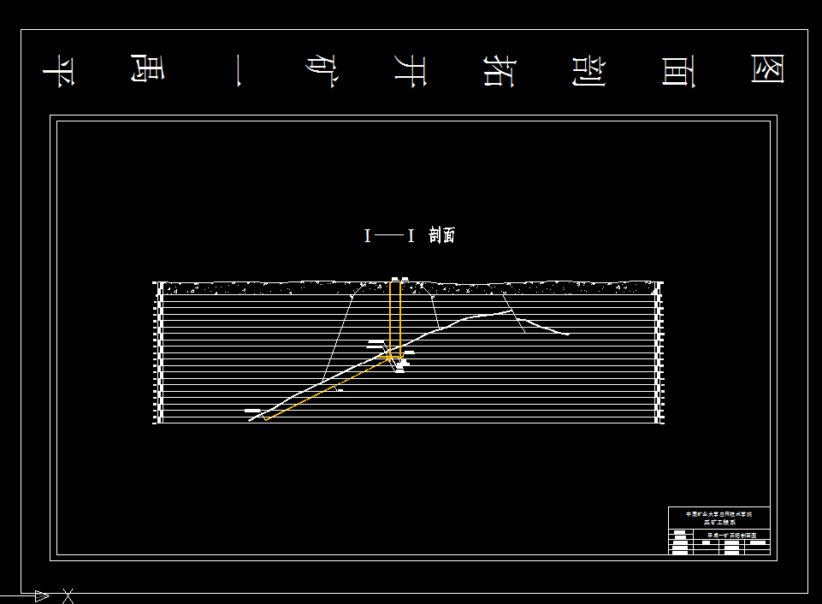Click the large title character 矿
Image resolution: width=822 pixels, height=604 pixels.
tap(322, 71)
